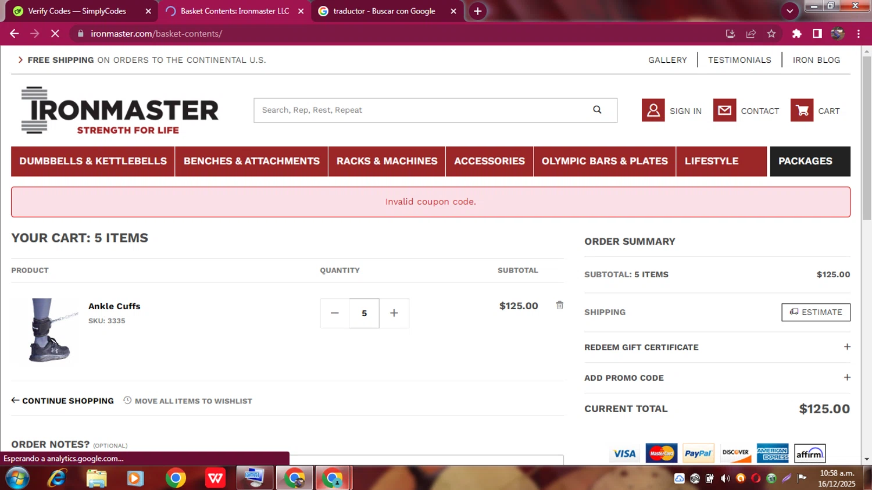
Task: Click Free Shipping banner link
Action: click(142, 60)
